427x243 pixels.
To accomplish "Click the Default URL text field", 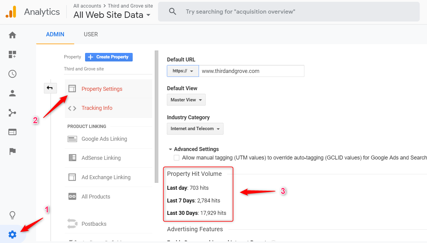I will [x=251, y=71].
